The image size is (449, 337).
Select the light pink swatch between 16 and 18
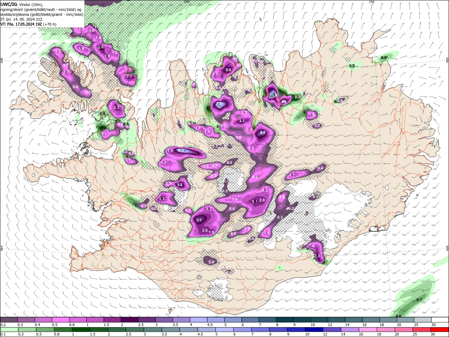368,330
